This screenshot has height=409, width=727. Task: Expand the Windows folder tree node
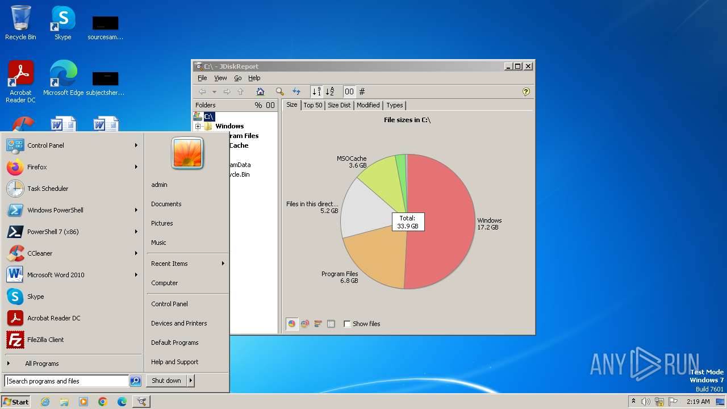[198, 126]
